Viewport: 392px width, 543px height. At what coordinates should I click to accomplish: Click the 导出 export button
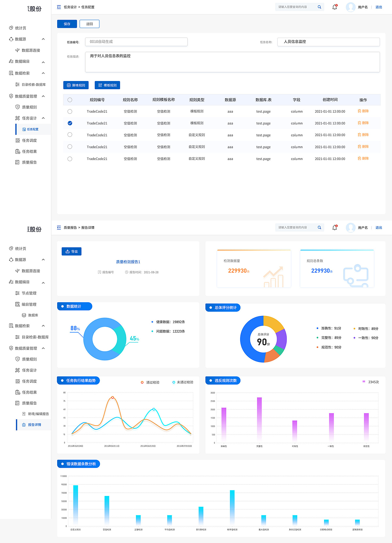pos(72,251)
